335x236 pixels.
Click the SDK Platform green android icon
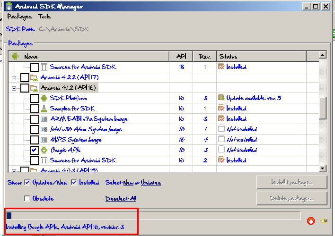click(44, 98)
